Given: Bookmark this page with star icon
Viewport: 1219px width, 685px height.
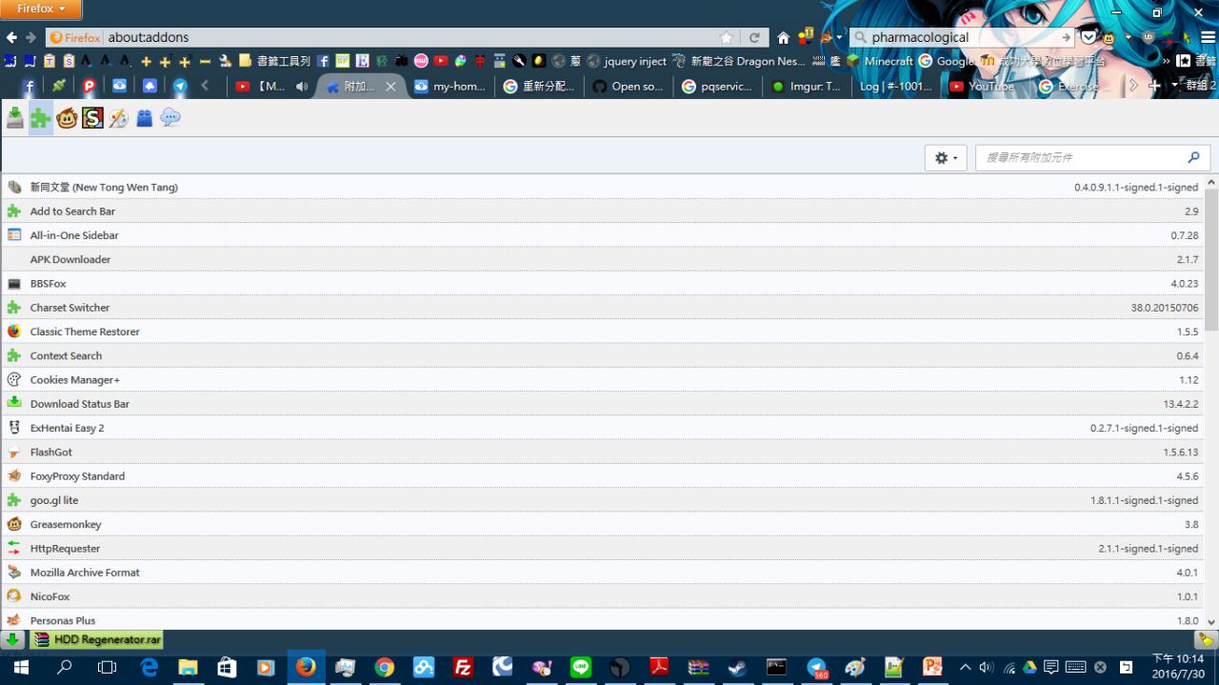Looking at the screenshot, I should click(727, 38).
